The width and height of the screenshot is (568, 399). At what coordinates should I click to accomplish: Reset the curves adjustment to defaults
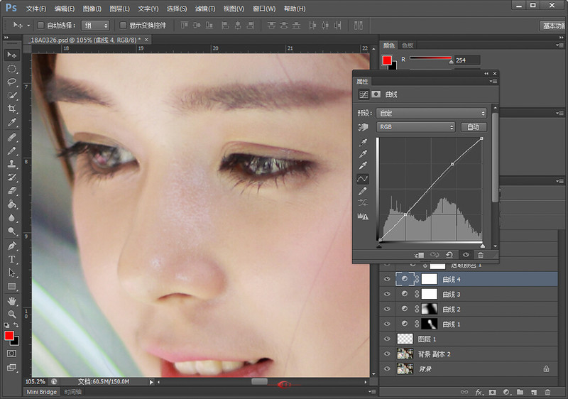[449, 255]
